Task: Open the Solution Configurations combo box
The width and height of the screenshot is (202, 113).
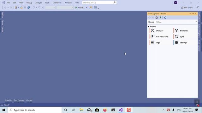Action: pyautogui.click(x=50, y=8)
